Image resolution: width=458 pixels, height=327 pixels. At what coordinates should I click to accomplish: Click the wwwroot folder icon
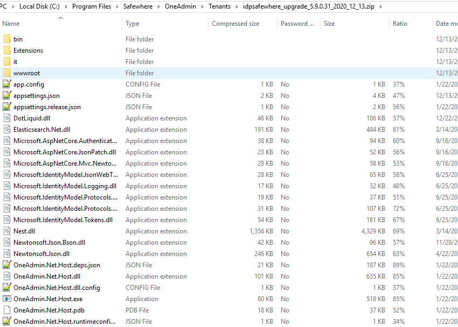point(7,73)
